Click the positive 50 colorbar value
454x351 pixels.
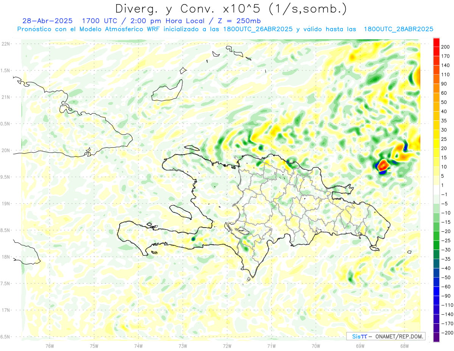coord(444,102)
